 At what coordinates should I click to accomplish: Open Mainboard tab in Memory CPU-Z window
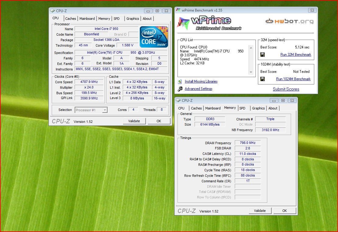[213, 108]
